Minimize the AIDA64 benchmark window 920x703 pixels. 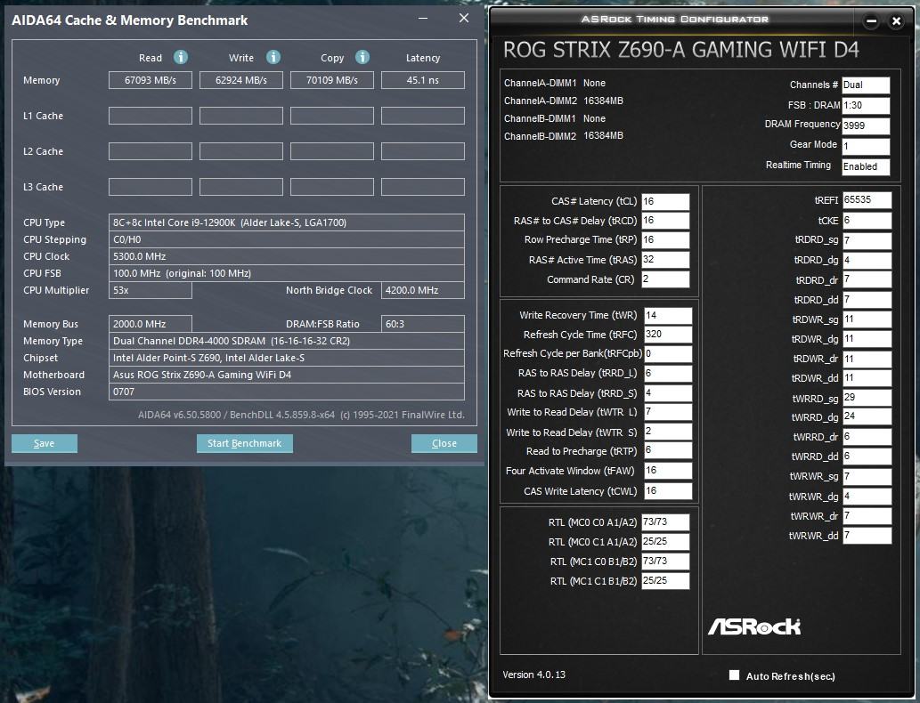(422, 18)
